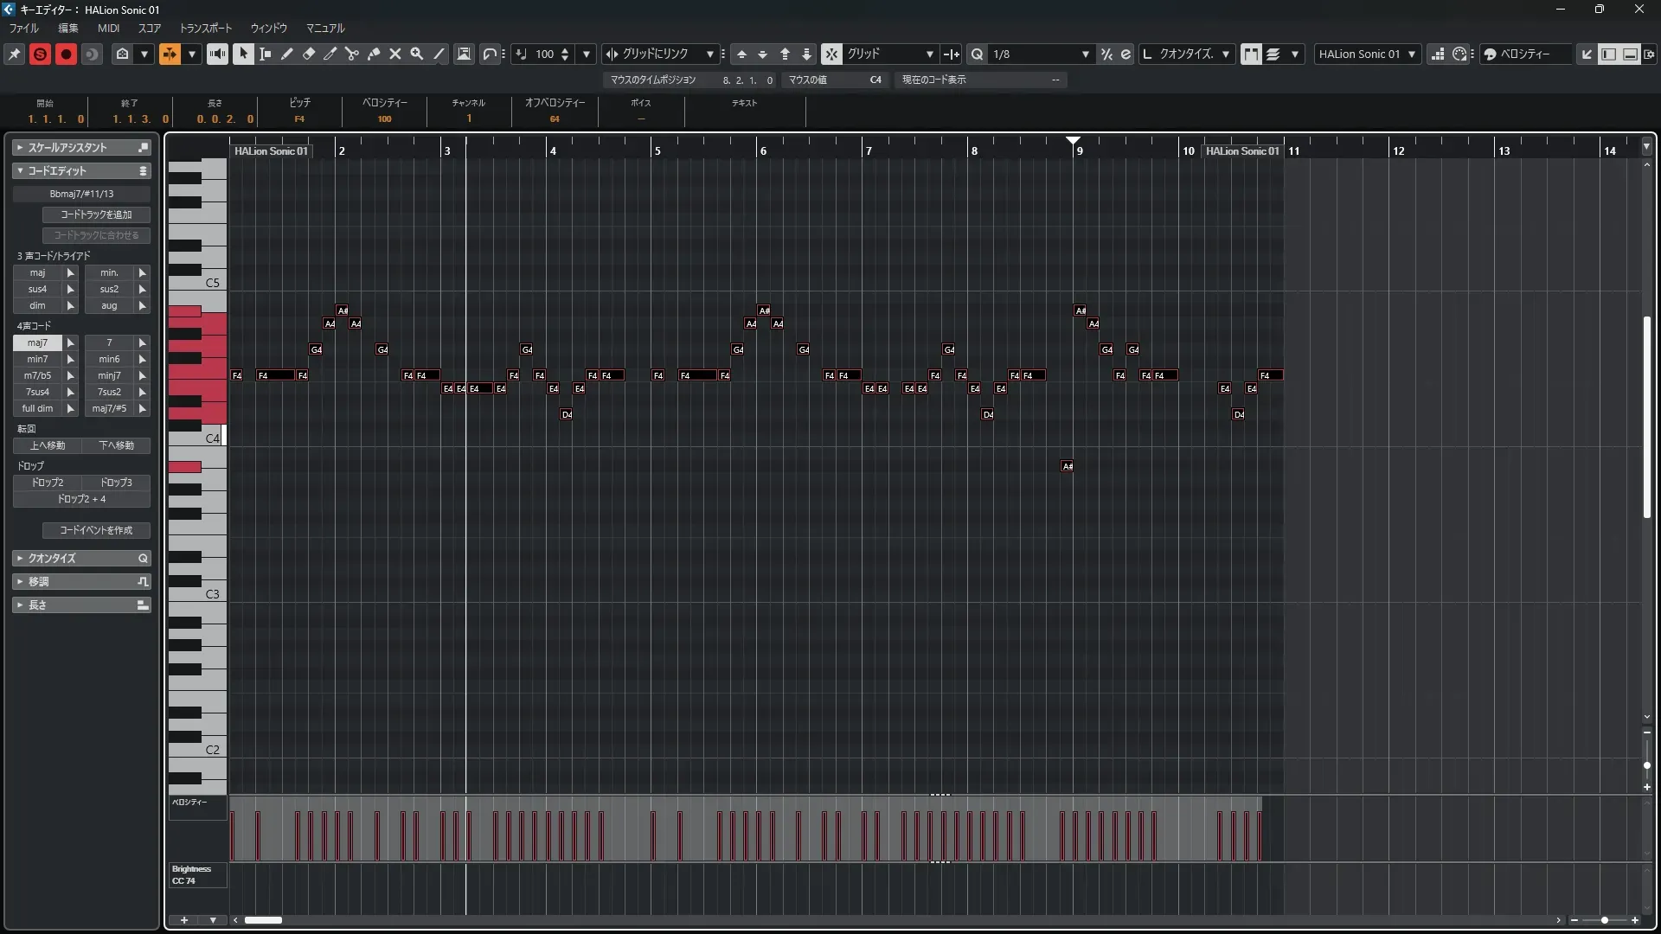Toggle the Solo editor button
Image resolution: width=1661 pixels, height=934 pixels.
(x=40, y=54)
